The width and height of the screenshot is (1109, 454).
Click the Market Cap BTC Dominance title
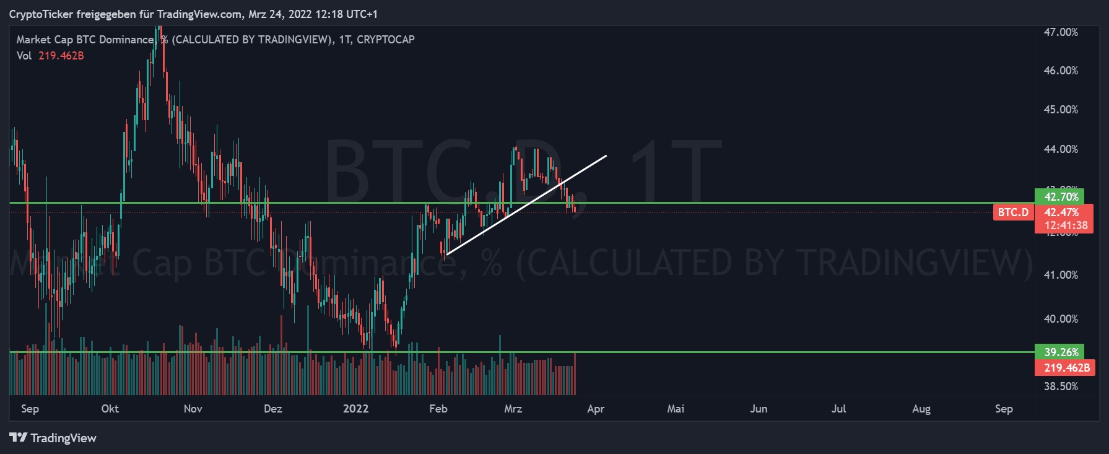tap(85, 40)
